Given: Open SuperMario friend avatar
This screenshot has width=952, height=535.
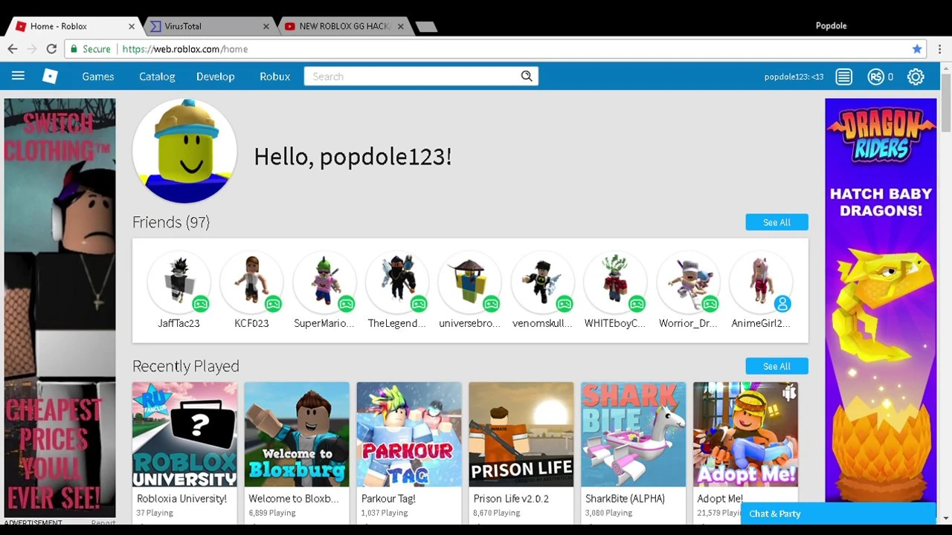Looking at the screenshot, I should coord(324,283).
